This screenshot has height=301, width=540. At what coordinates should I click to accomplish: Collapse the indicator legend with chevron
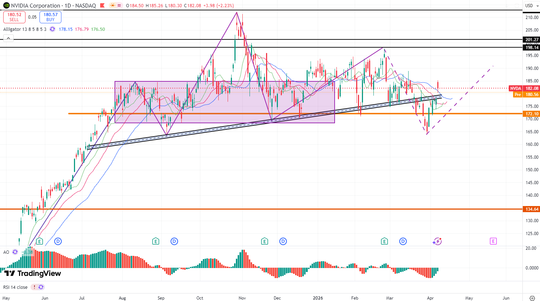click(x=8, y=38)
